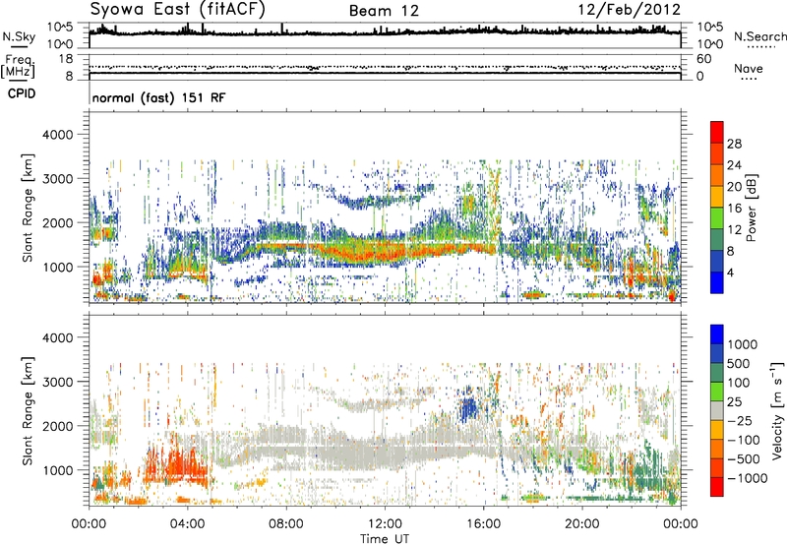
Task: Click the velocity panel "Slant Range [km]" label
Action: (x=28, y=411)
